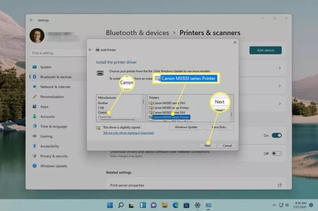Close the Add Printer dialog
Screen dimensions: 318x211
pyautogui.click(x=235, y=42)
